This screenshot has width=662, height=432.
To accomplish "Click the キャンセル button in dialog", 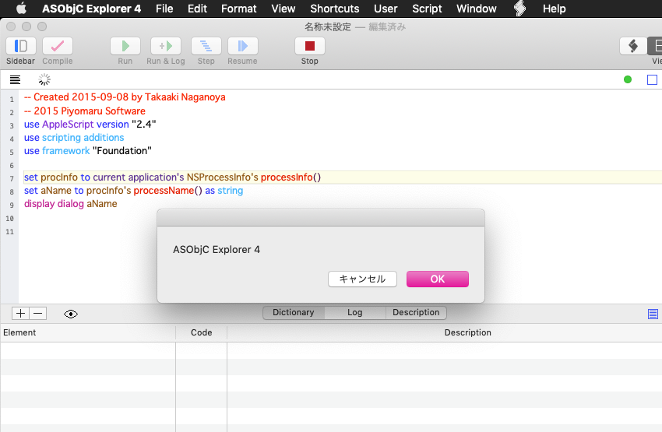I will click(x=362, y=279).
